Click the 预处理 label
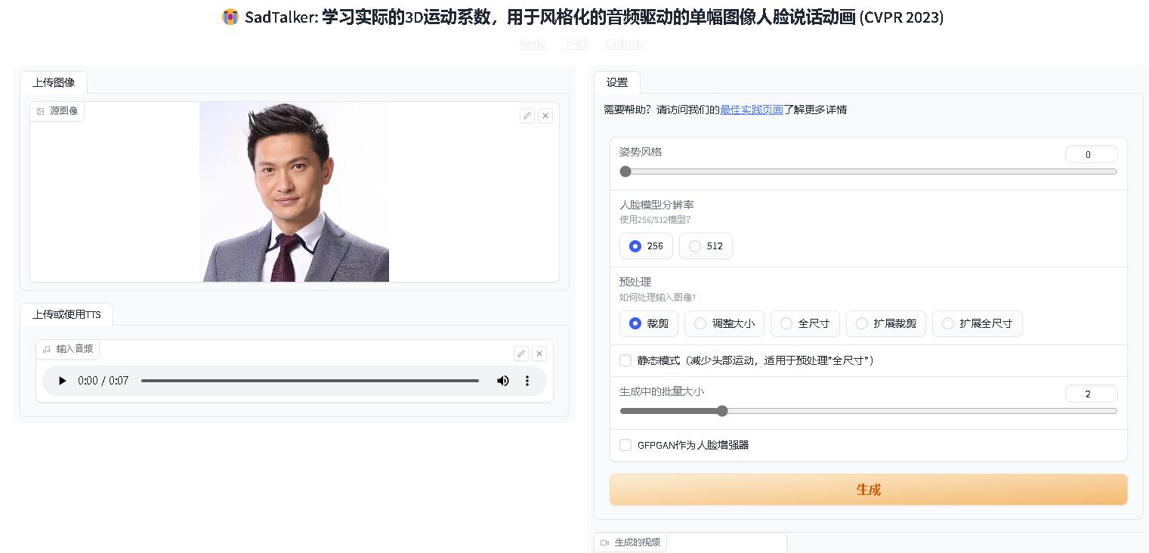 coord(635,282)
